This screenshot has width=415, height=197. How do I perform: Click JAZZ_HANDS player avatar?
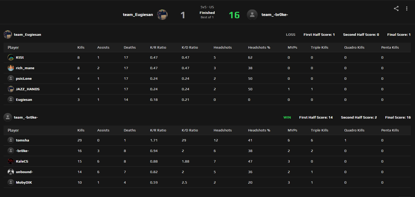[11, 89]
